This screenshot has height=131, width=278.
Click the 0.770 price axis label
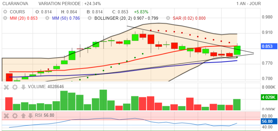(267, 63)
